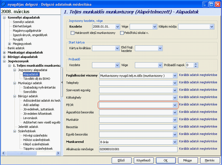Open the Próbaidő Vége date dropdown

click(x=160, y=65)
